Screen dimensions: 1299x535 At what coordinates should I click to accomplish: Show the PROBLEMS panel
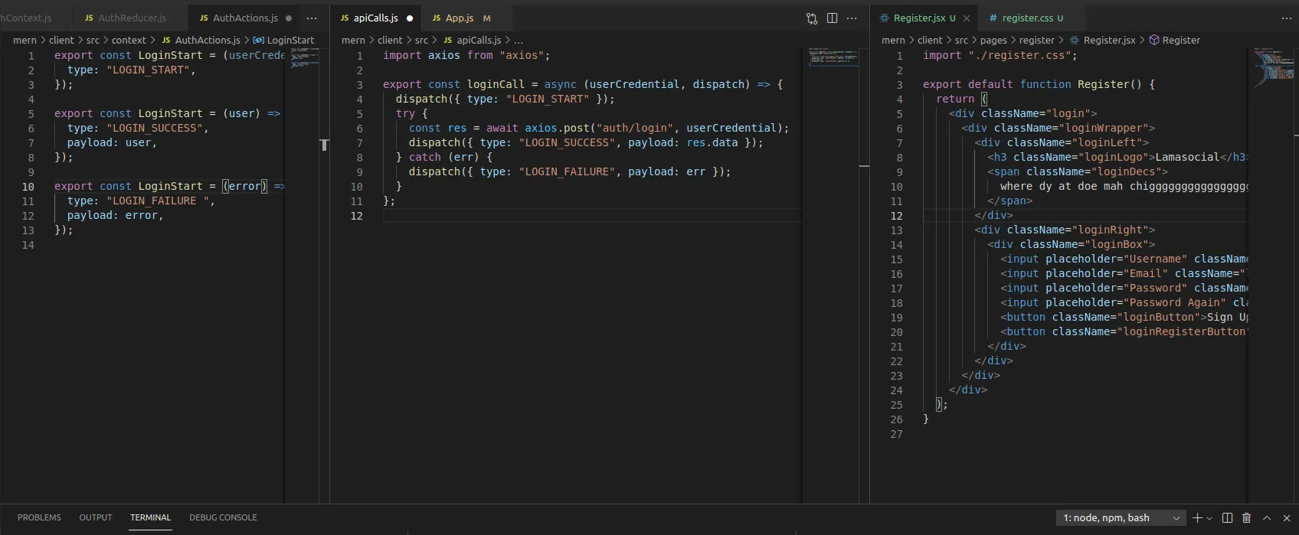tap(39, 518)
